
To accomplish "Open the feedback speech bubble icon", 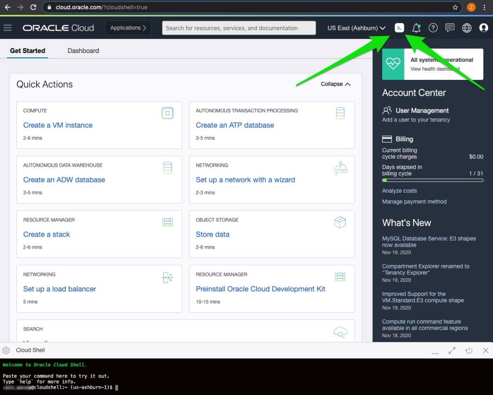I will click(450, 27).
